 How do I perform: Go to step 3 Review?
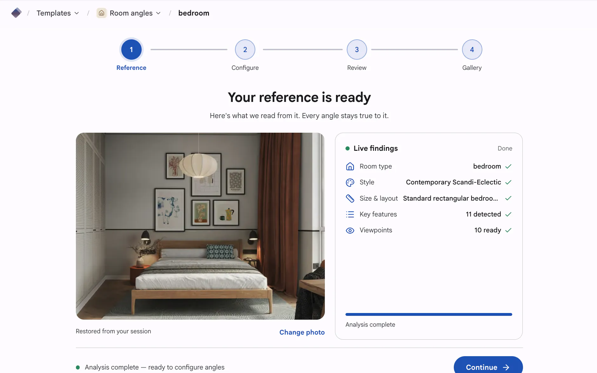[x=357, y=50]
